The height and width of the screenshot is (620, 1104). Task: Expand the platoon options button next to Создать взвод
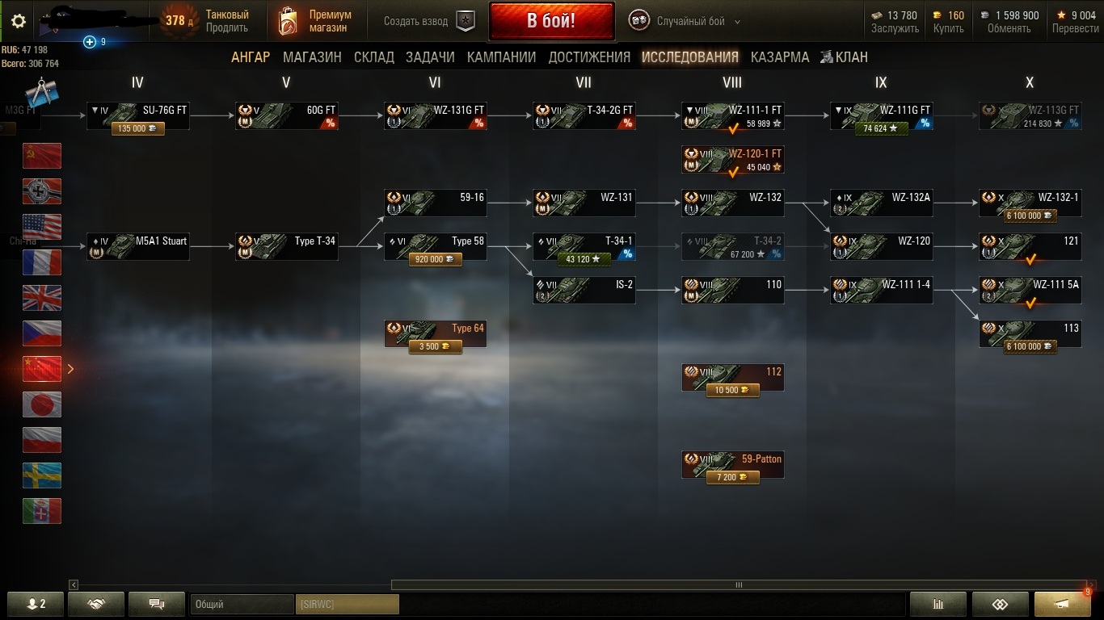(466, 21)
